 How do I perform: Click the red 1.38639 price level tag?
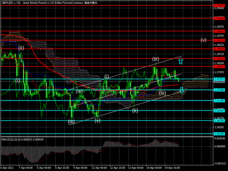220,40
